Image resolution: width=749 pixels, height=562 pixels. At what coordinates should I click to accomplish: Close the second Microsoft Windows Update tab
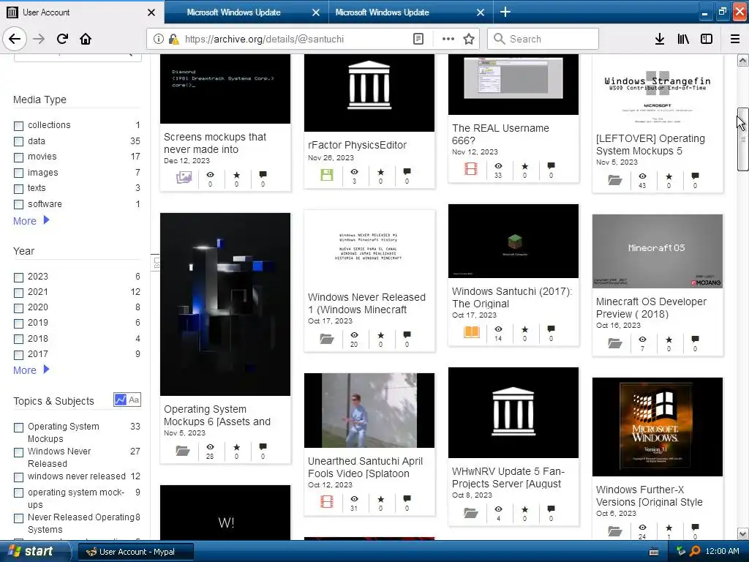pos(481,12)
